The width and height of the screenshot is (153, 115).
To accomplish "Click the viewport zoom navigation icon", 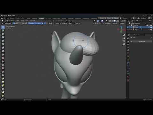I will [124, 35].
